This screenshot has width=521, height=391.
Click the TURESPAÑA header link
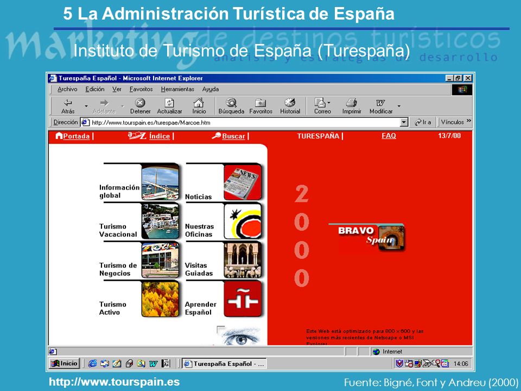click(x=318, y=136)
